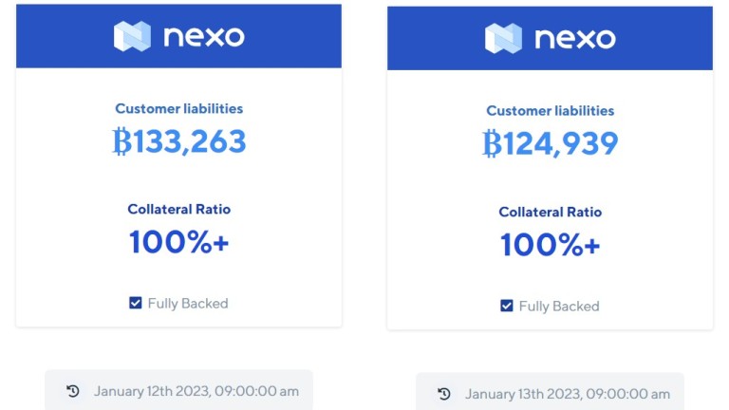Toggle Fully Backed checkbox under the ₿133,263 card
This screenshot has width=729, height=410.
pyautogui.click(x=136, y=303)
